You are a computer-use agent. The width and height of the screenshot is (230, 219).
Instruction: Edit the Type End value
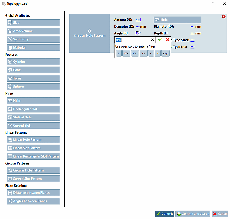193,47
